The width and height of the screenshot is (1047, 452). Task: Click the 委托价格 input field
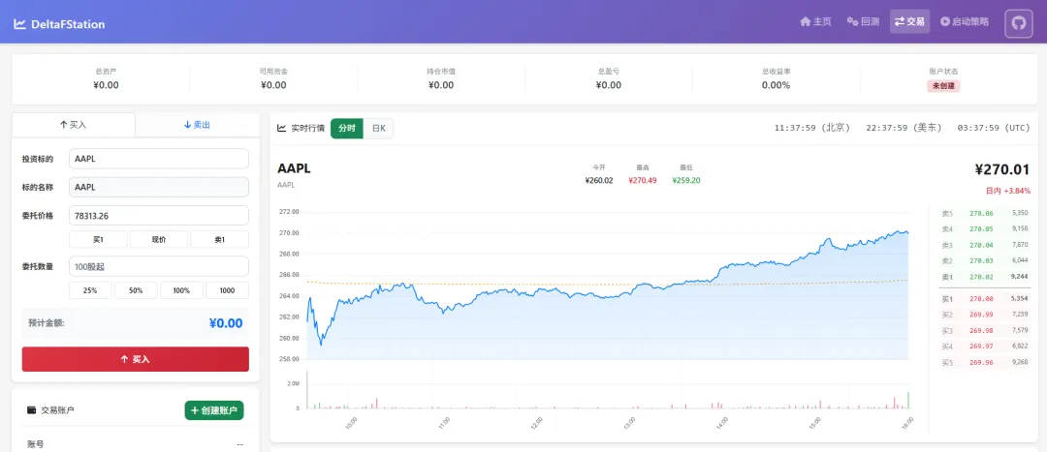[159, 215]
